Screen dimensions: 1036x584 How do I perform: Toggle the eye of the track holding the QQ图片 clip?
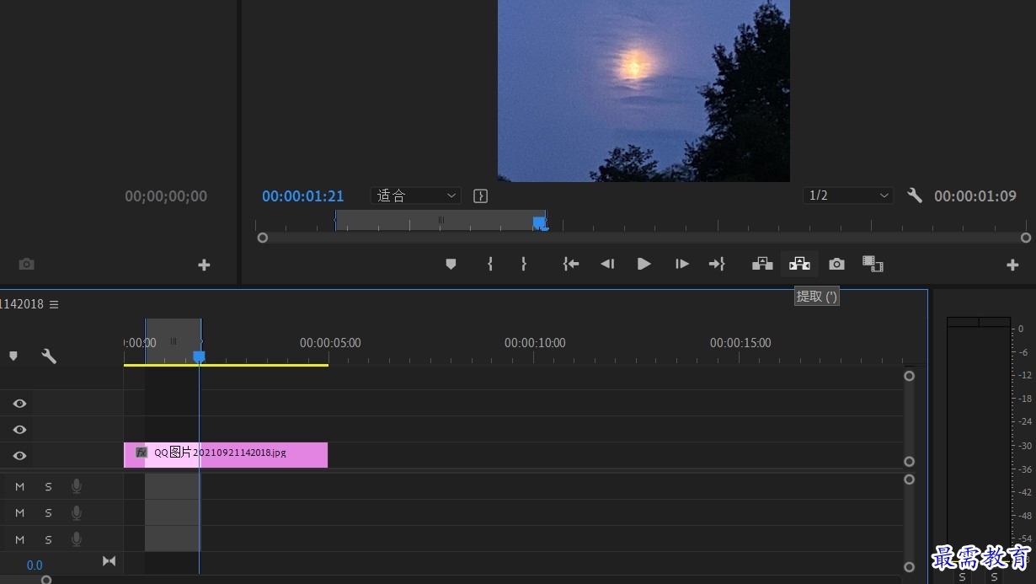(19, 456)
